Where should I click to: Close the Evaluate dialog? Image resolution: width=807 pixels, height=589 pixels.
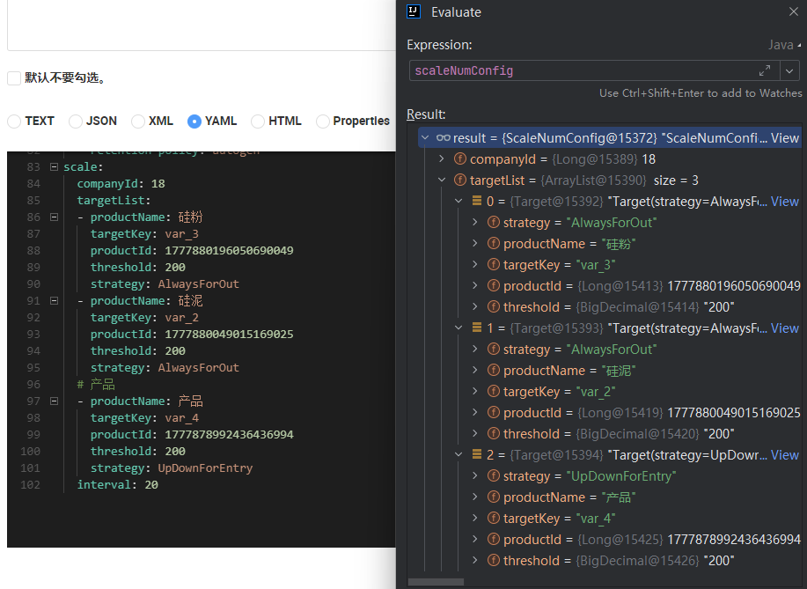click(x=794, y=11)
